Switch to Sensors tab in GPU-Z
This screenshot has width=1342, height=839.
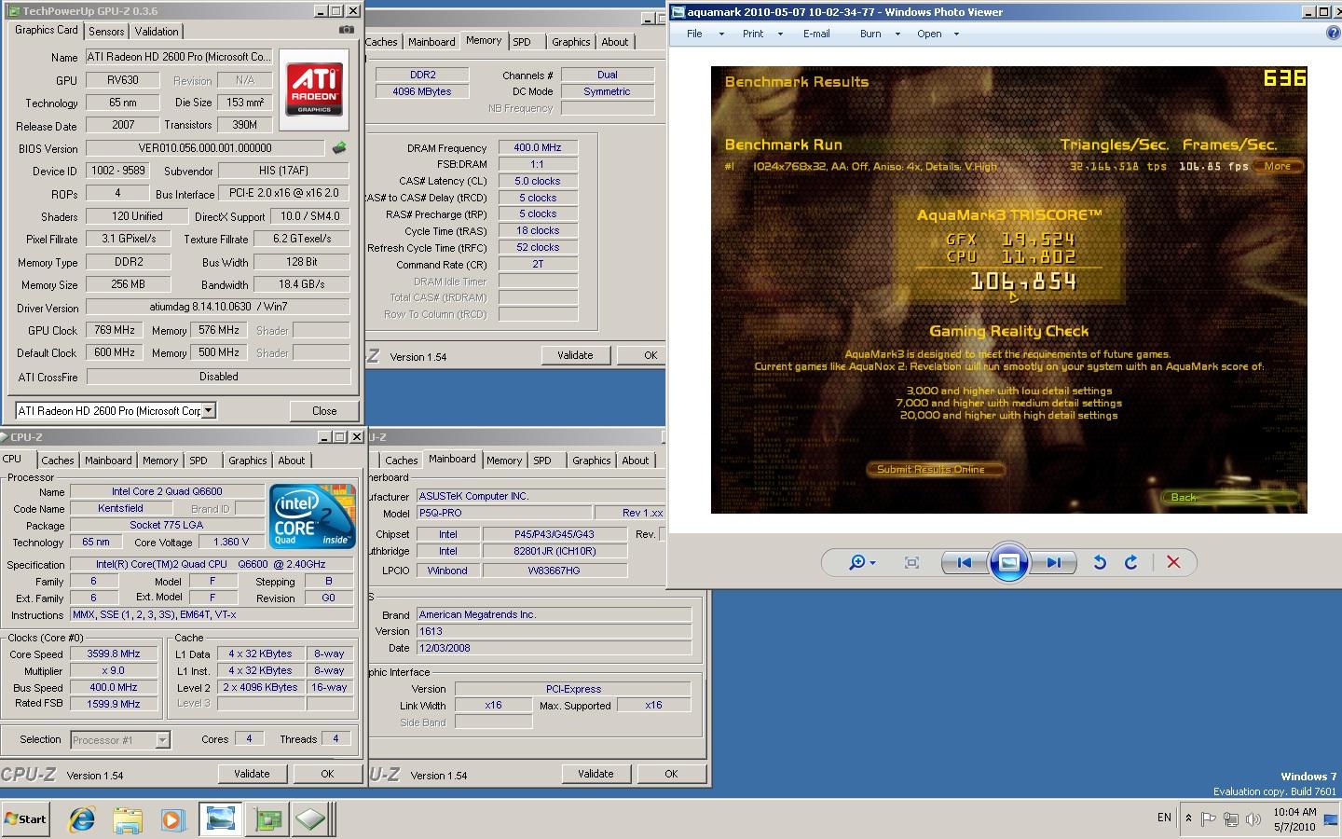106,31
